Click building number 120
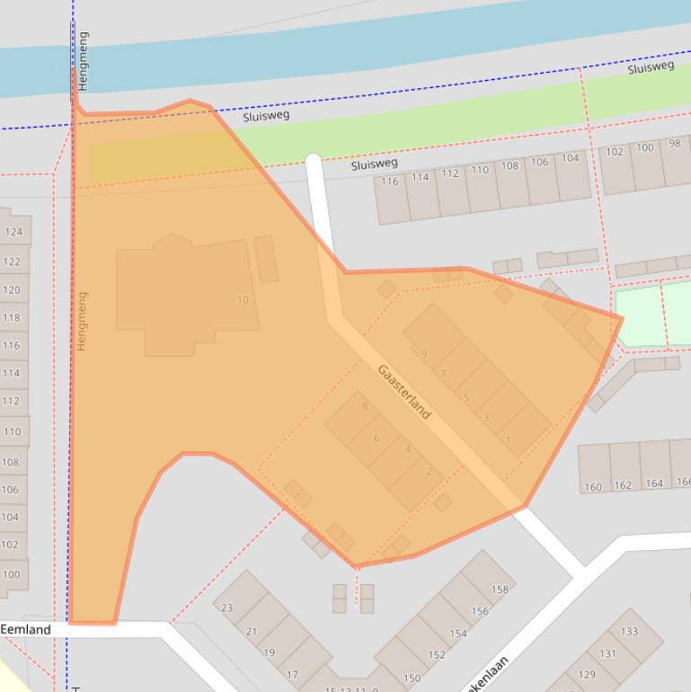Viewport: 691px width, 692px height. pyautogui.click(x=11, y=290)
